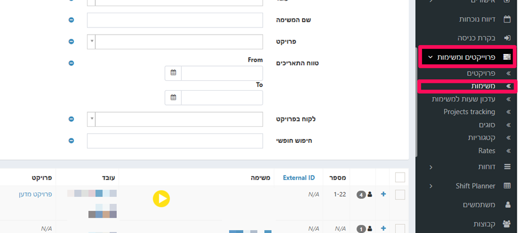Image resolution: width=518 pixels, height=233 pixels.
Task: Expand the דוחות menu chevron
Action: (431, 167)
